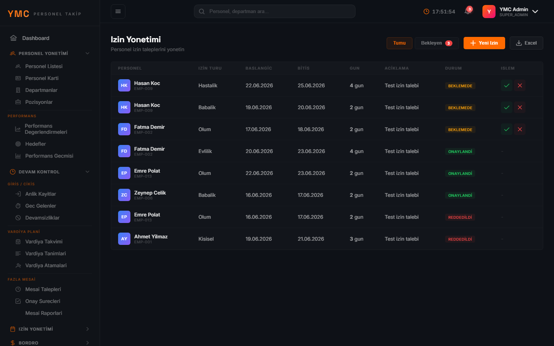Create a new leave with Yeni Izin
Screen dimensions: 554x346
tap(484, 43)
